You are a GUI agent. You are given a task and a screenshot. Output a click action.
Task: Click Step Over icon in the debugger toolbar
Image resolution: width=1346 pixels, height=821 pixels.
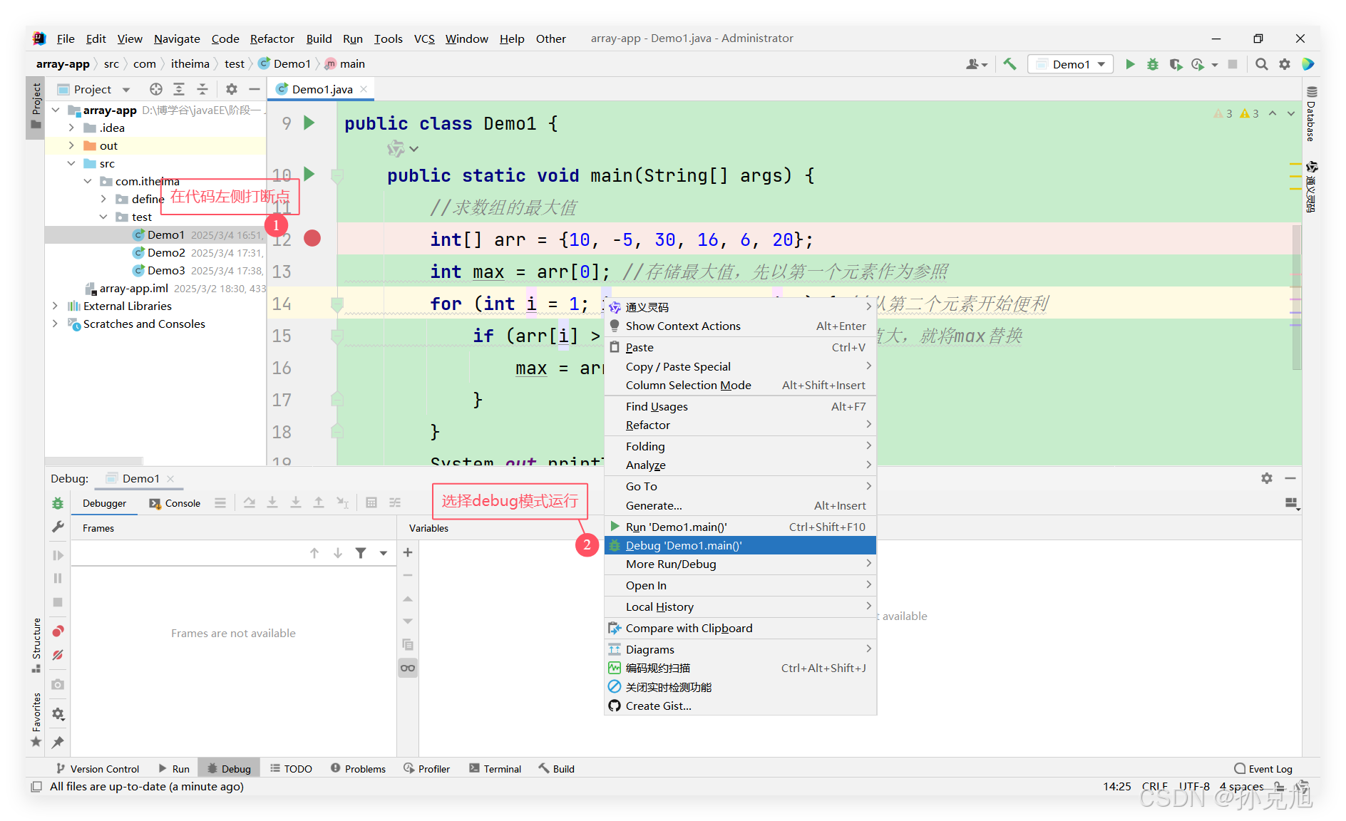coord(250,502)
